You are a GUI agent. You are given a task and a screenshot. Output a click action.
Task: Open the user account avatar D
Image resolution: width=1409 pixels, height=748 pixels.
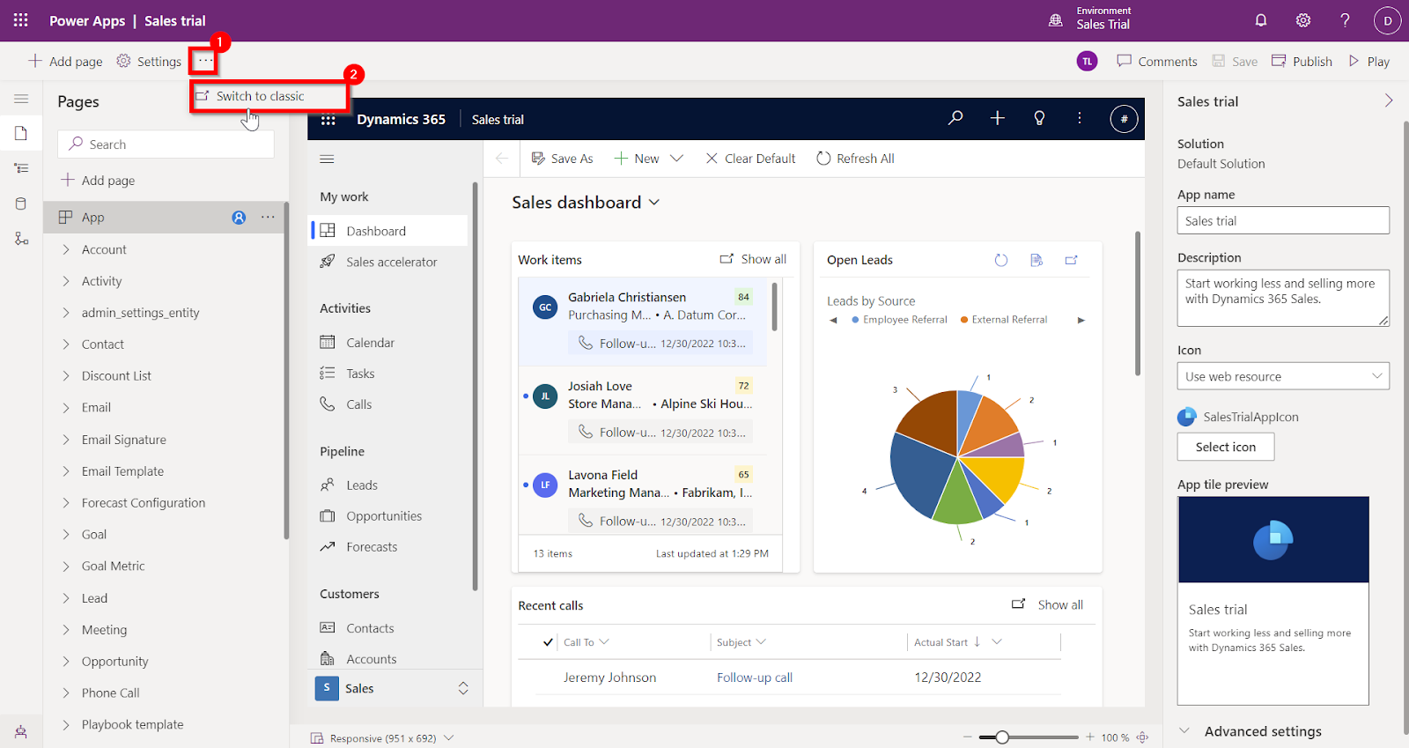click(x=1387, y=20)
